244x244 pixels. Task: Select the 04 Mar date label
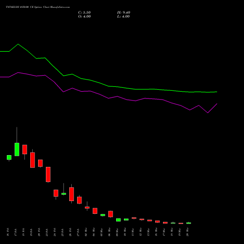click(94, 232)
